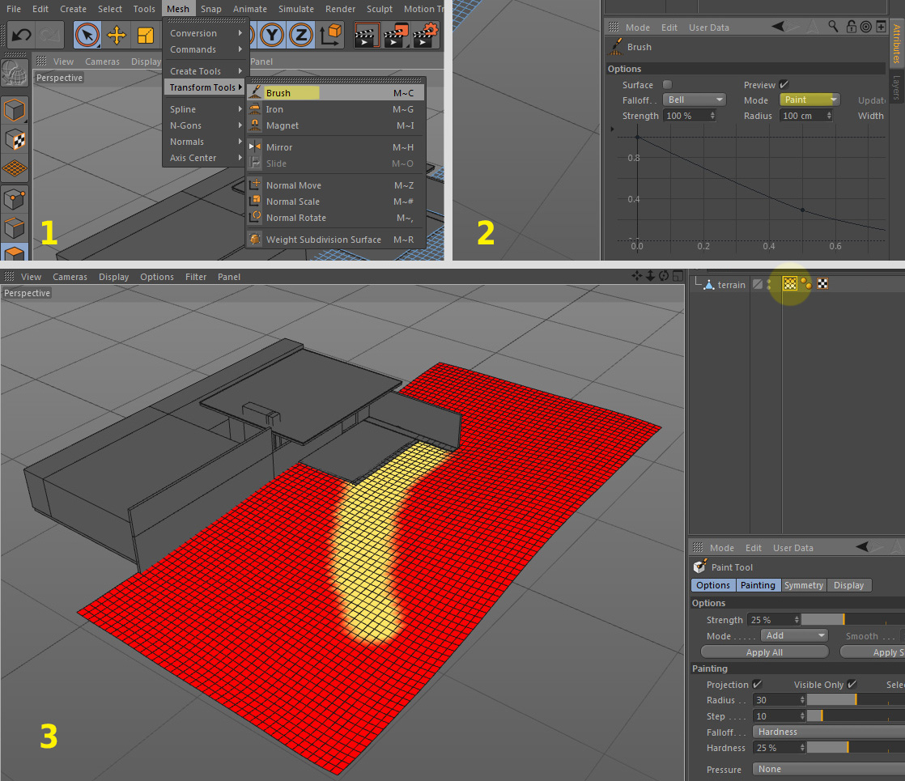Image resolution: width=905 pixels, height=781 pixels.
Task: Toggle the Y axis lock icon
Action: coord(271,35)
